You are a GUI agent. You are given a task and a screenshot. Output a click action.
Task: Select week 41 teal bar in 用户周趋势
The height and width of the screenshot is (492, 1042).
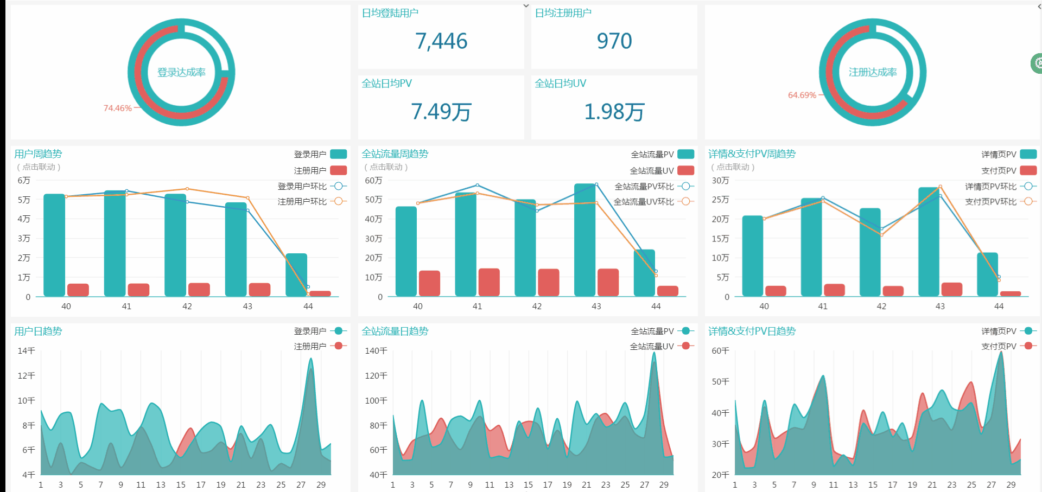115,244
